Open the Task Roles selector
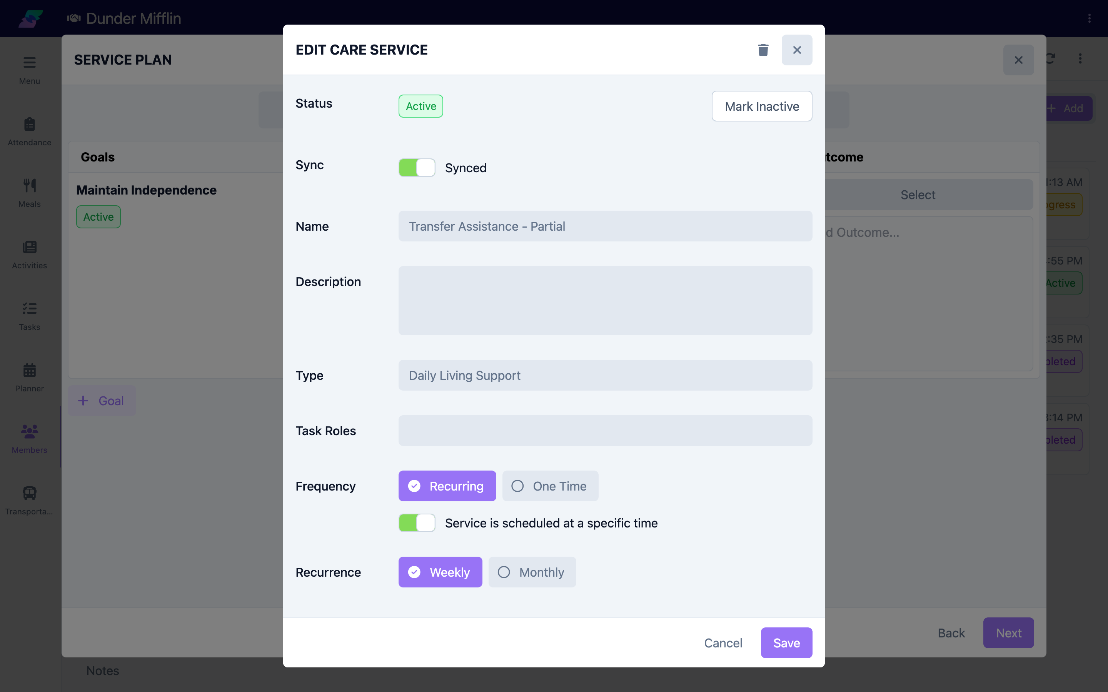This screenshot has width=1108, height=692. tap(605, 431)
